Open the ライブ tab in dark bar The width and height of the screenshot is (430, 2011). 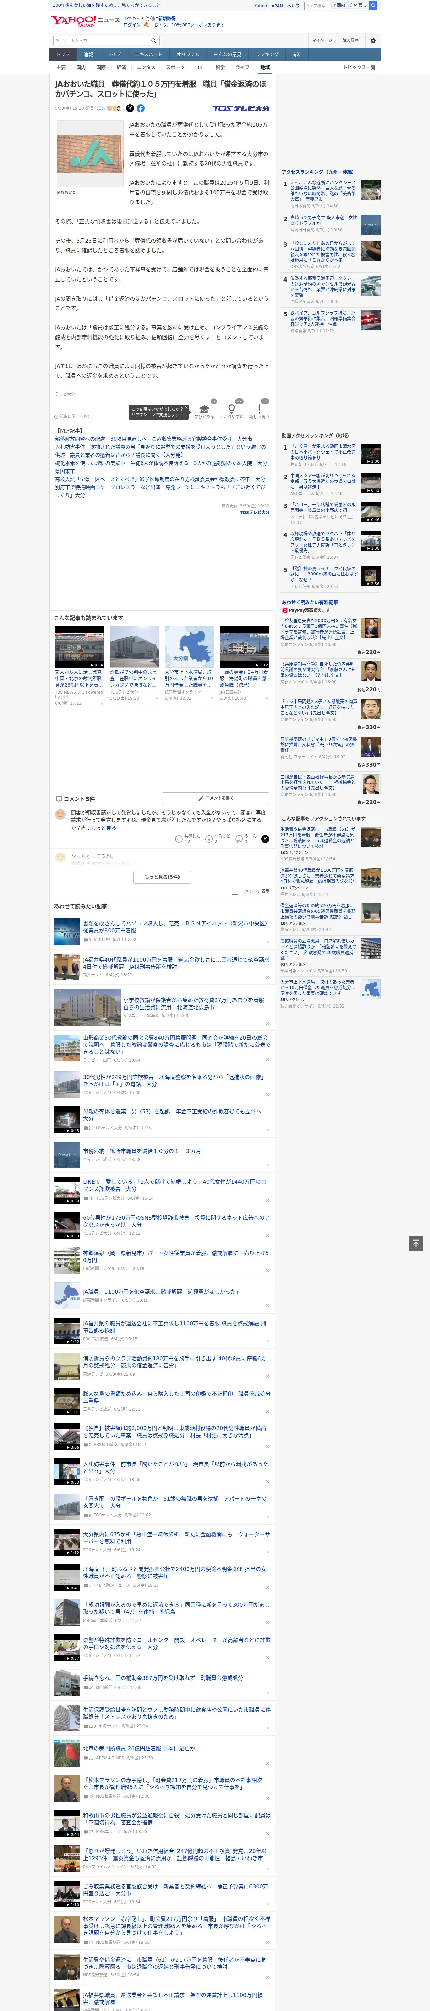tap(114, 55)
